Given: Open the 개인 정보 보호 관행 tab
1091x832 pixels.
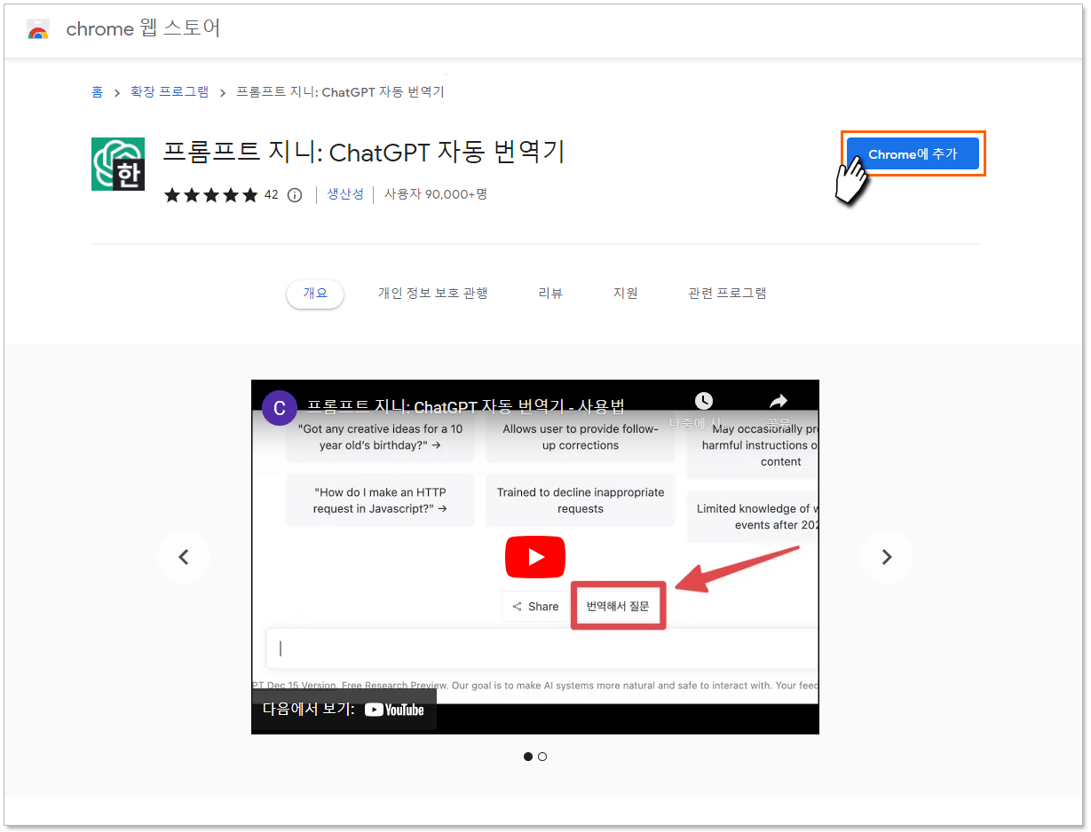Looking at the screenshot, I should tap(432, 293).
